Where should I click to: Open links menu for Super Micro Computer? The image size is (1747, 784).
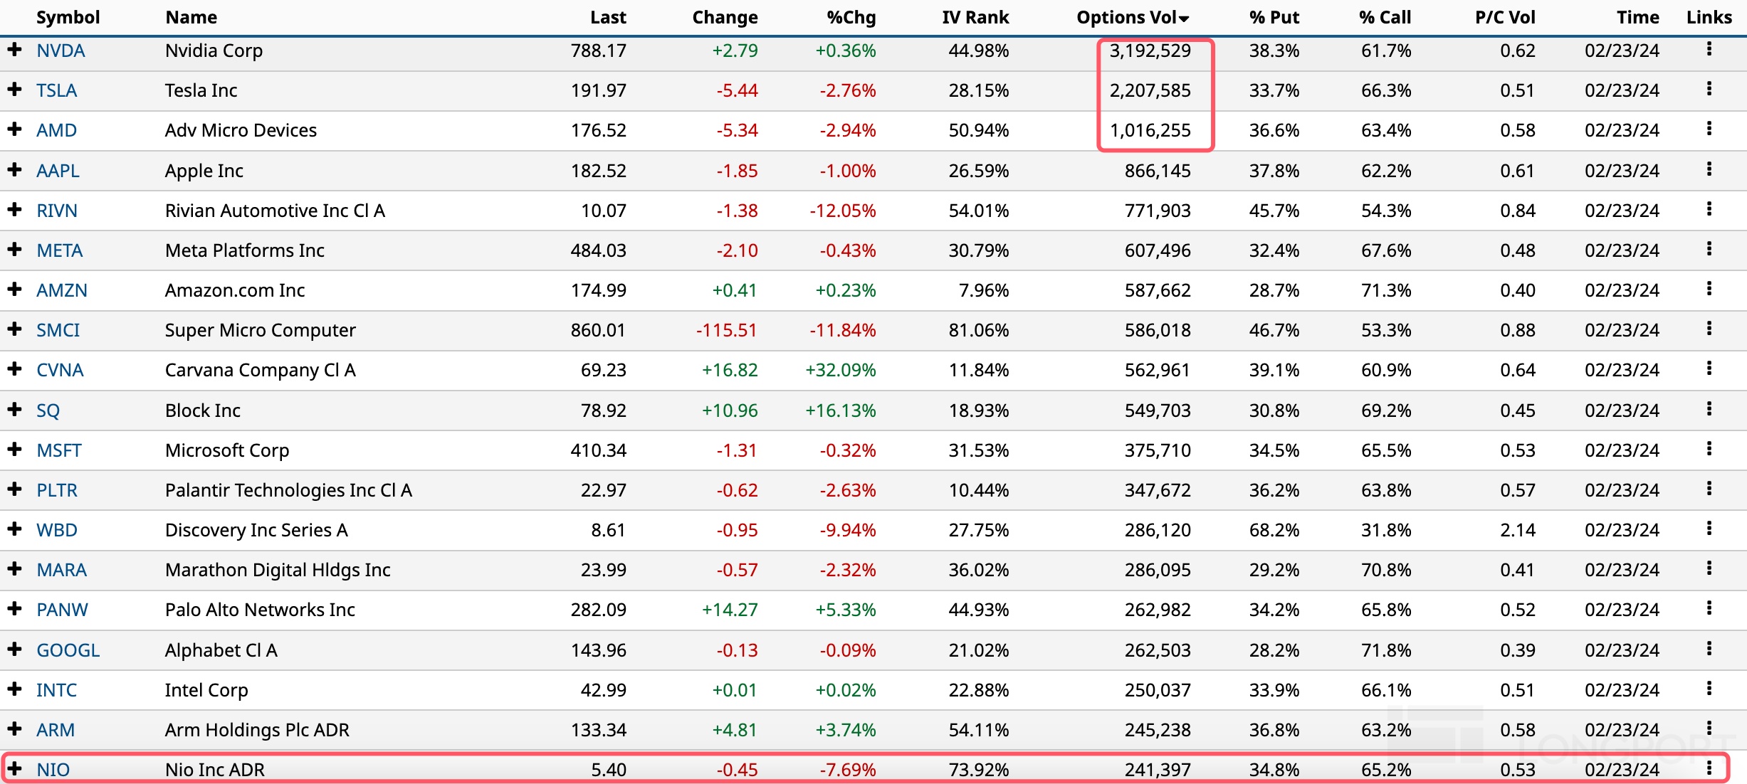click(x=1709, y=329)
